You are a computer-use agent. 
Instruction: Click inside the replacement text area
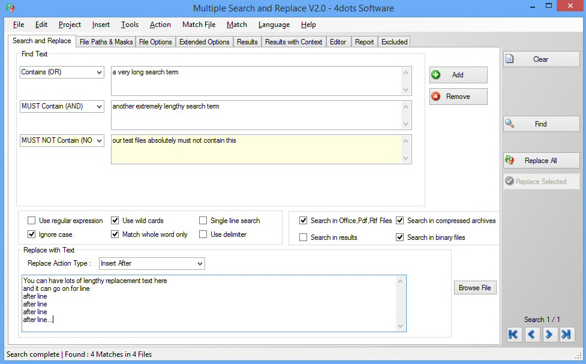click(210, 303)
